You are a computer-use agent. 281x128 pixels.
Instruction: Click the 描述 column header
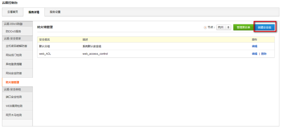tap(85, 39)
